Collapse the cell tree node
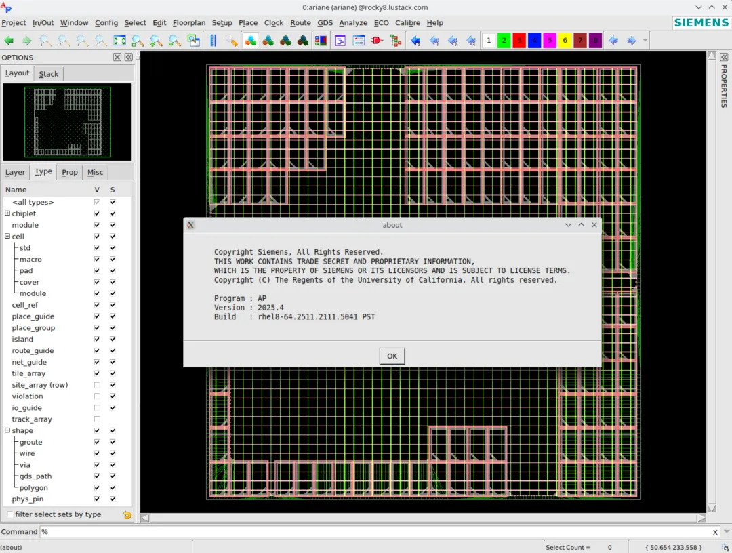 tap(7, 236)
